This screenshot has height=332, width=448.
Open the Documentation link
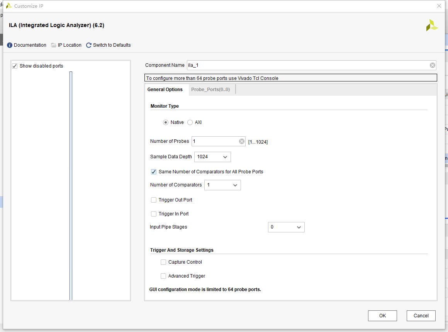pyautogui.click(x=30, y=45)
